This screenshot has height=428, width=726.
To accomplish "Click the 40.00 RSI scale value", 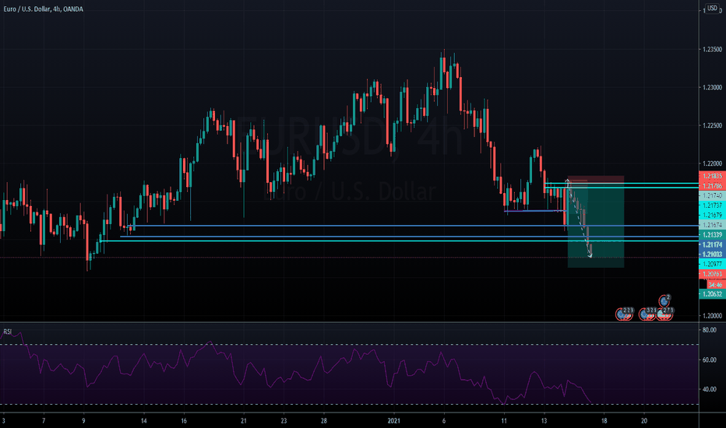I will pos(710,389).
